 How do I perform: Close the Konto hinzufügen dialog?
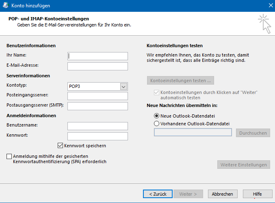(270, 6)
